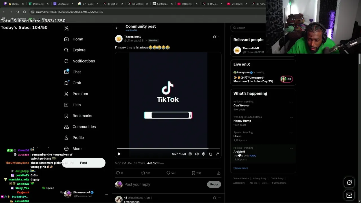This screenshot has height=203, width=361.
Task: Open more options for Article 5 trend
Action: (291, 148)
